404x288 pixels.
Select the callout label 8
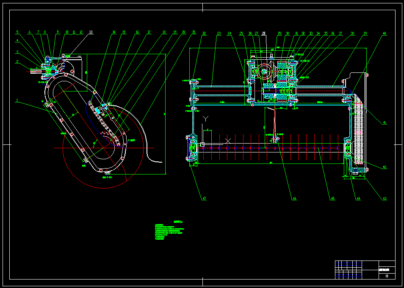coord(44,32)
